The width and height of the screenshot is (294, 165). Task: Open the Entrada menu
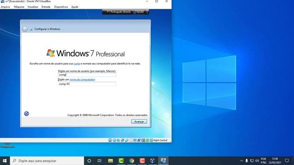tap(46, 7)
